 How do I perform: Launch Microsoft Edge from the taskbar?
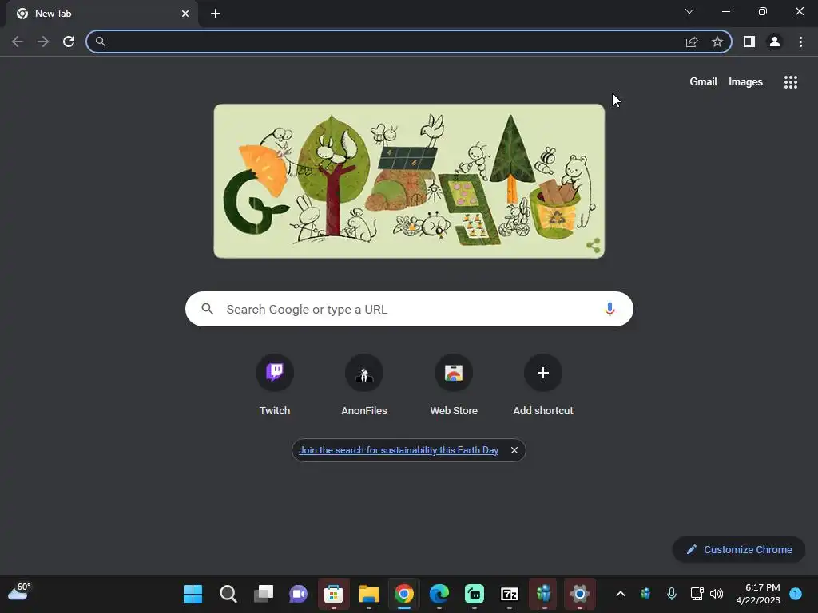(439, 594)
